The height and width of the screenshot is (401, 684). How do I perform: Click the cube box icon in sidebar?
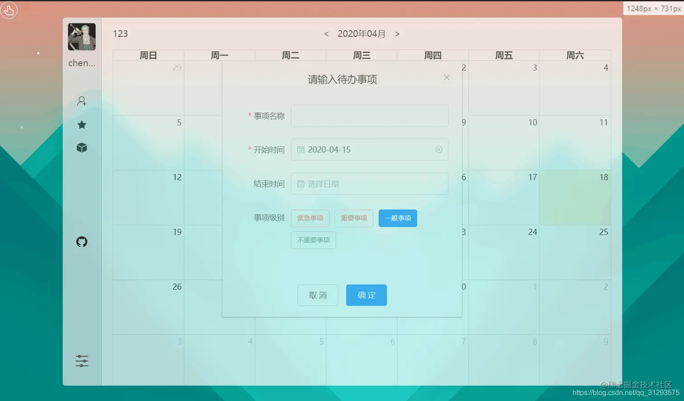point(81,148)
